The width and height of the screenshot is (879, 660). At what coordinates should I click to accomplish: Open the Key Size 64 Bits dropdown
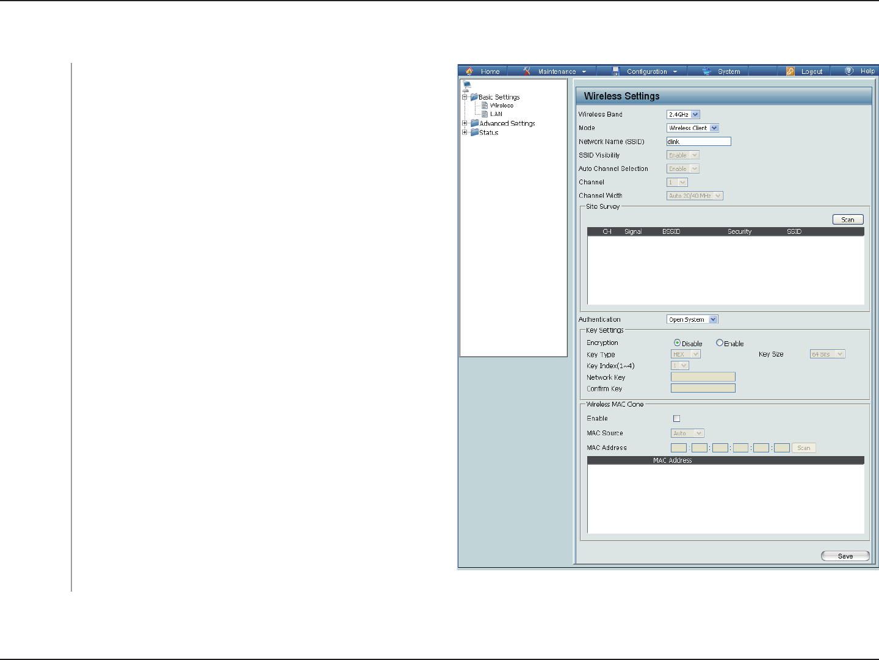[827, 354]
